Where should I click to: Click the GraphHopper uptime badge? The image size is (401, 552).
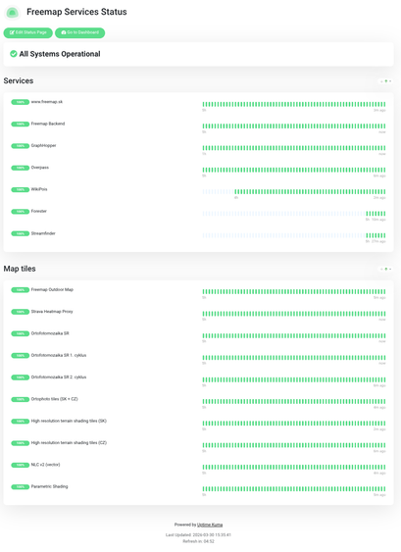(20, 146)
